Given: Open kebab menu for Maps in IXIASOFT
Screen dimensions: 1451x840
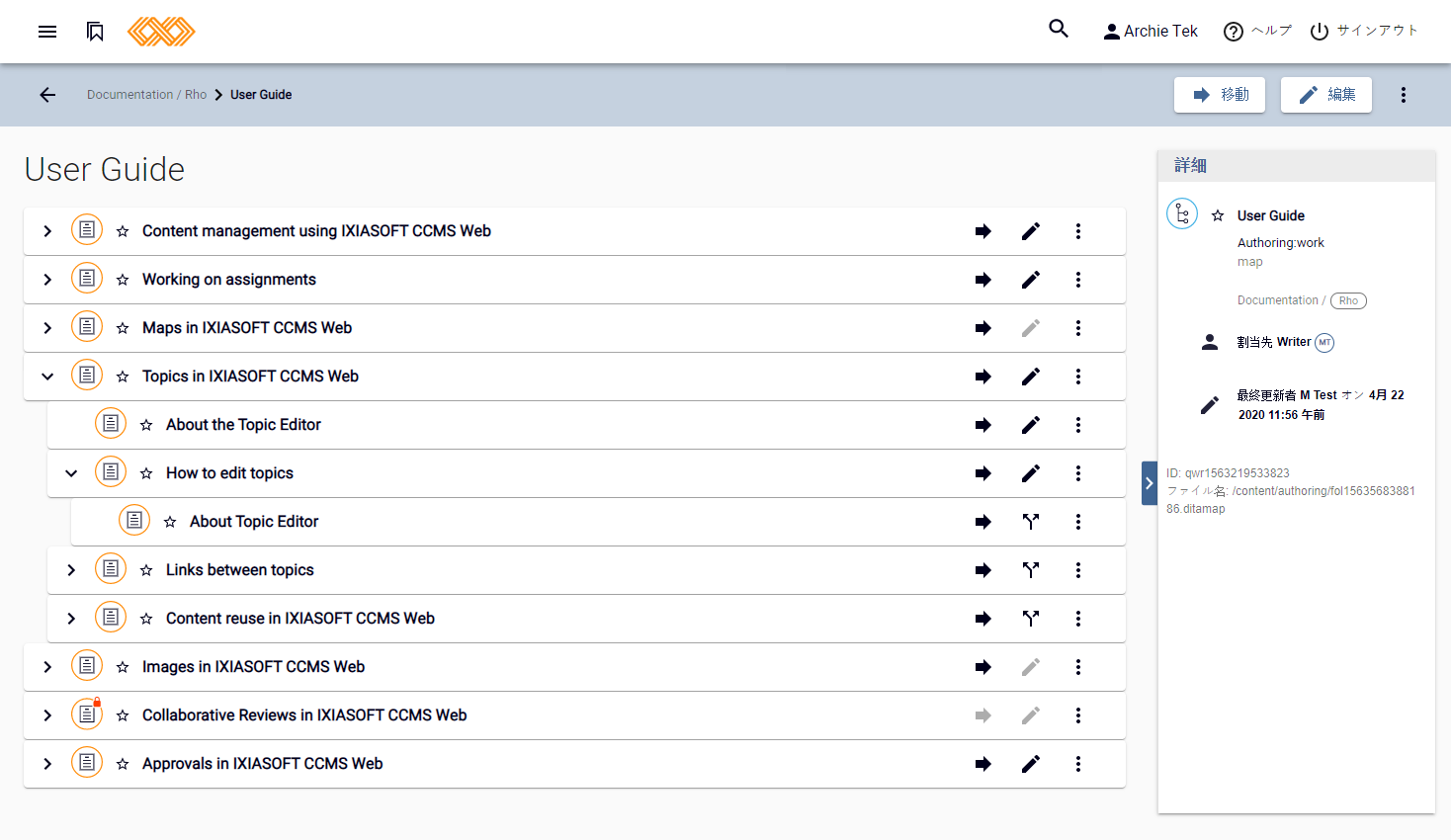Looking at the screenshot, I should (1078, 328).
